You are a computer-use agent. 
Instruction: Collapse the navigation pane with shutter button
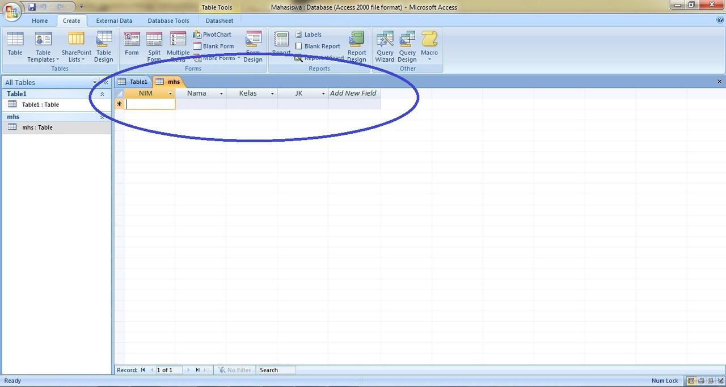coord(105,83)
